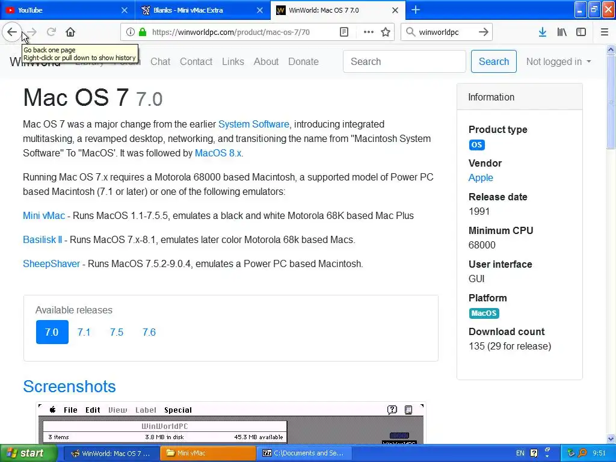Select release 7.6
Image resolution: width=616 pixels, height=462 pixels.
pos(149,332)
